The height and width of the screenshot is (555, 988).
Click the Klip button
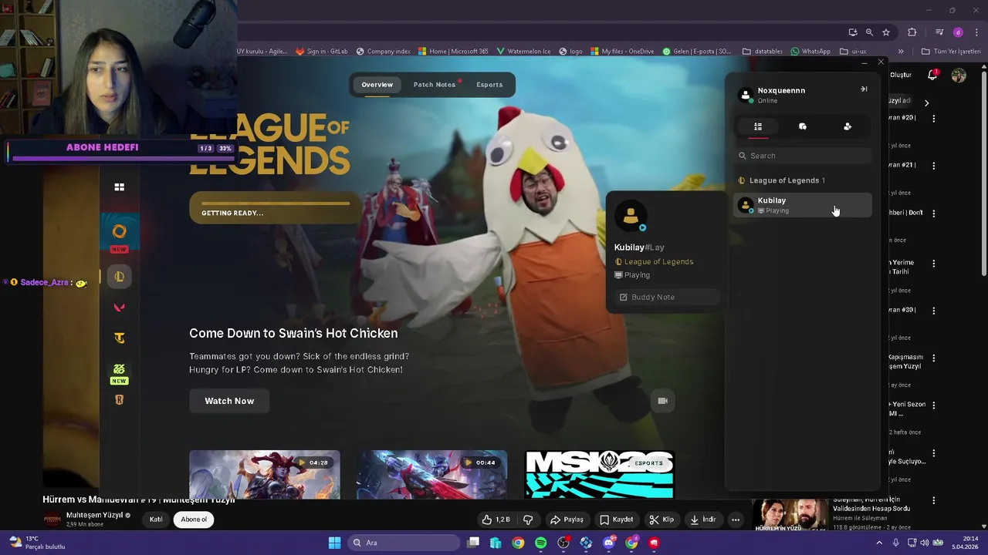[x=661, y=520]
